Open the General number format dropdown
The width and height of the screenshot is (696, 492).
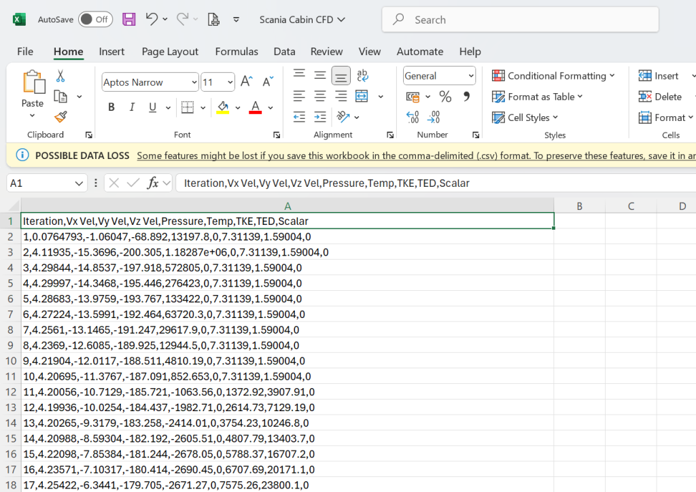tap(471, 76)
